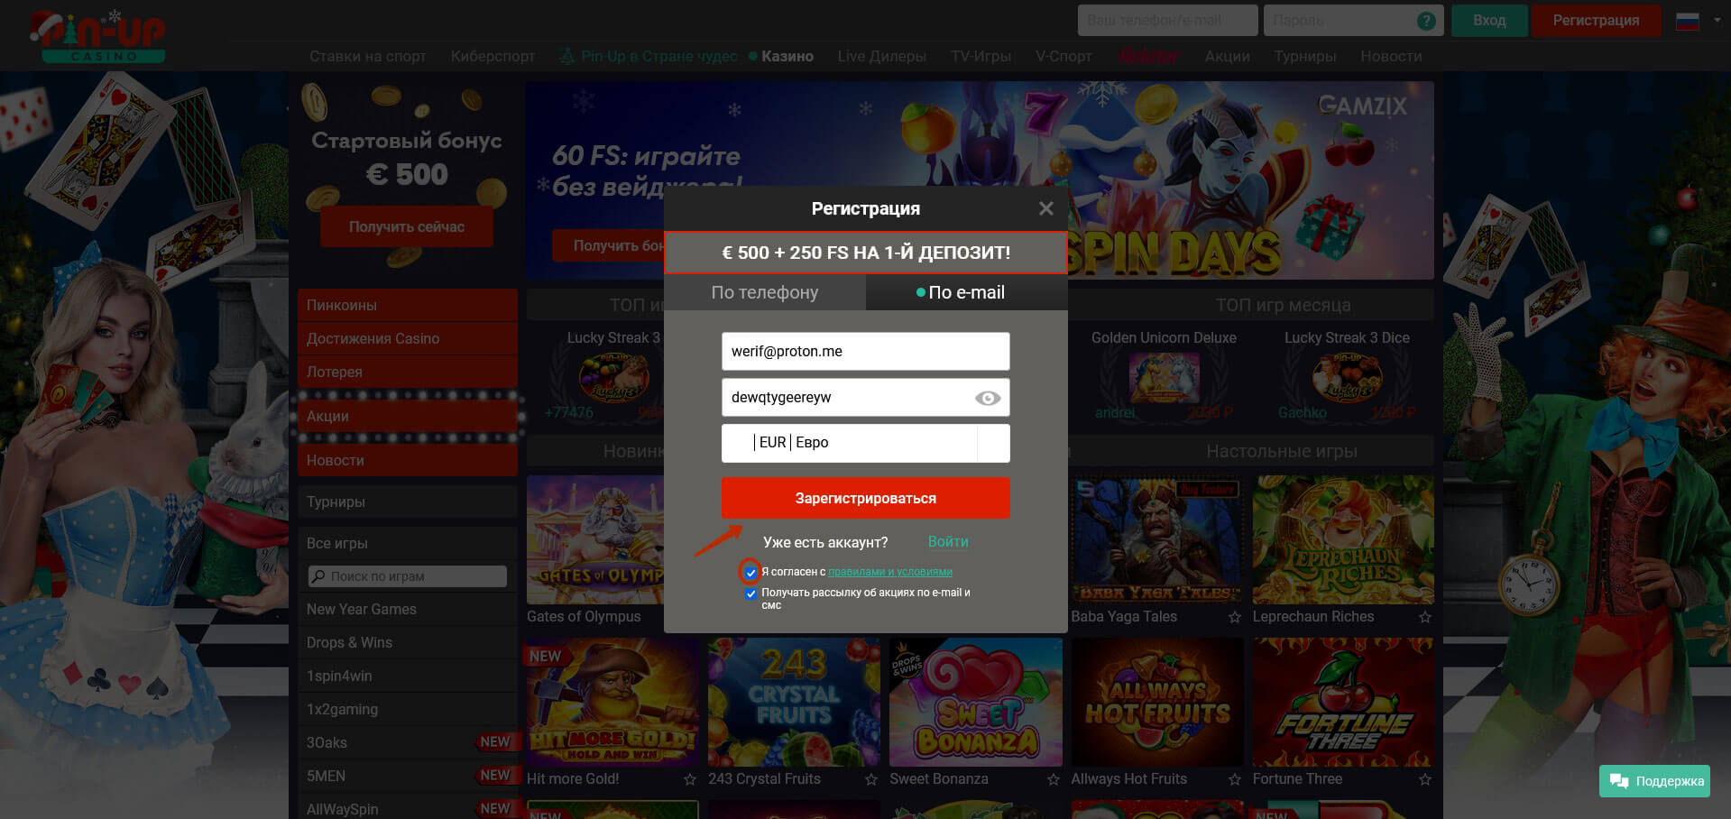Select the New Year Games category

pos(408,609)
